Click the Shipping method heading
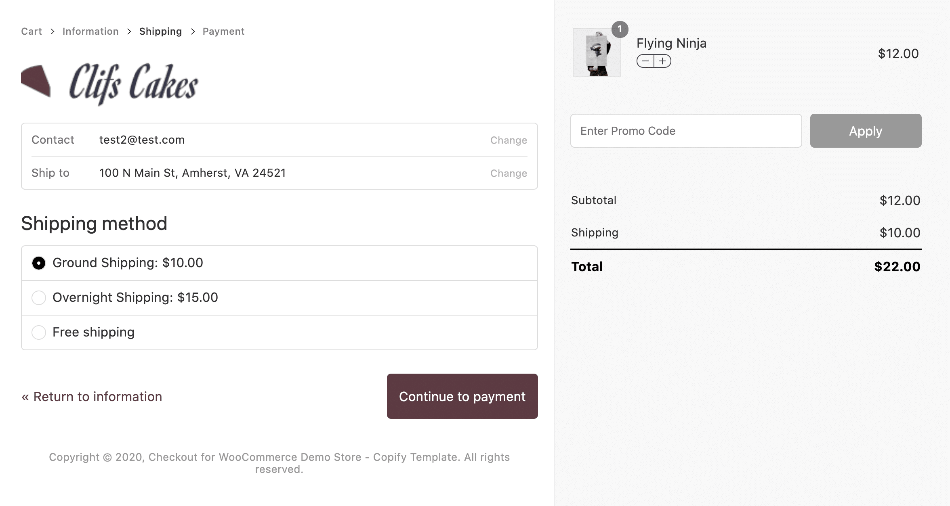This screenshot has width=950, height=506. tap(94, 224)
